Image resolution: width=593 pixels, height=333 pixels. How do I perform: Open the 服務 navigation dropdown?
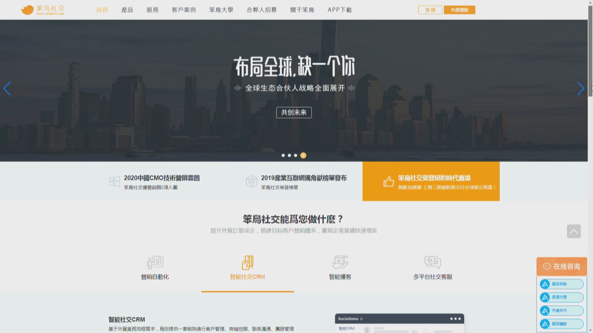152,10
